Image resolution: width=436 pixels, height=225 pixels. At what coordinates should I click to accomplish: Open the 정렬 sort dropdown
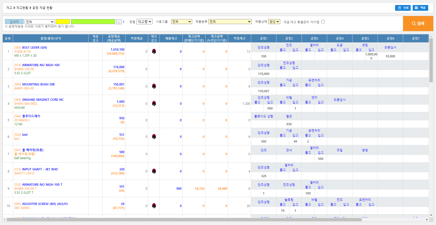pyautogui.click(x=144, y=22)
